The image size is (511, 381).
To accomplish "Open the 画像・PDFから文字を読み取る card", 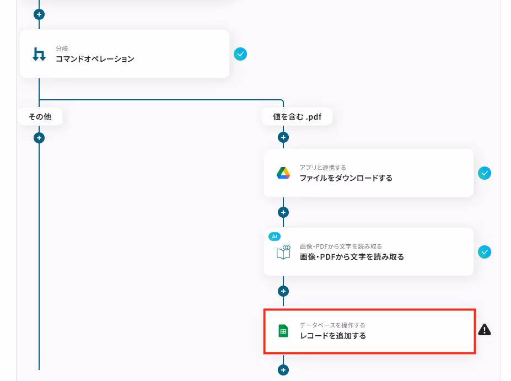I will click(x=369, y=252).
